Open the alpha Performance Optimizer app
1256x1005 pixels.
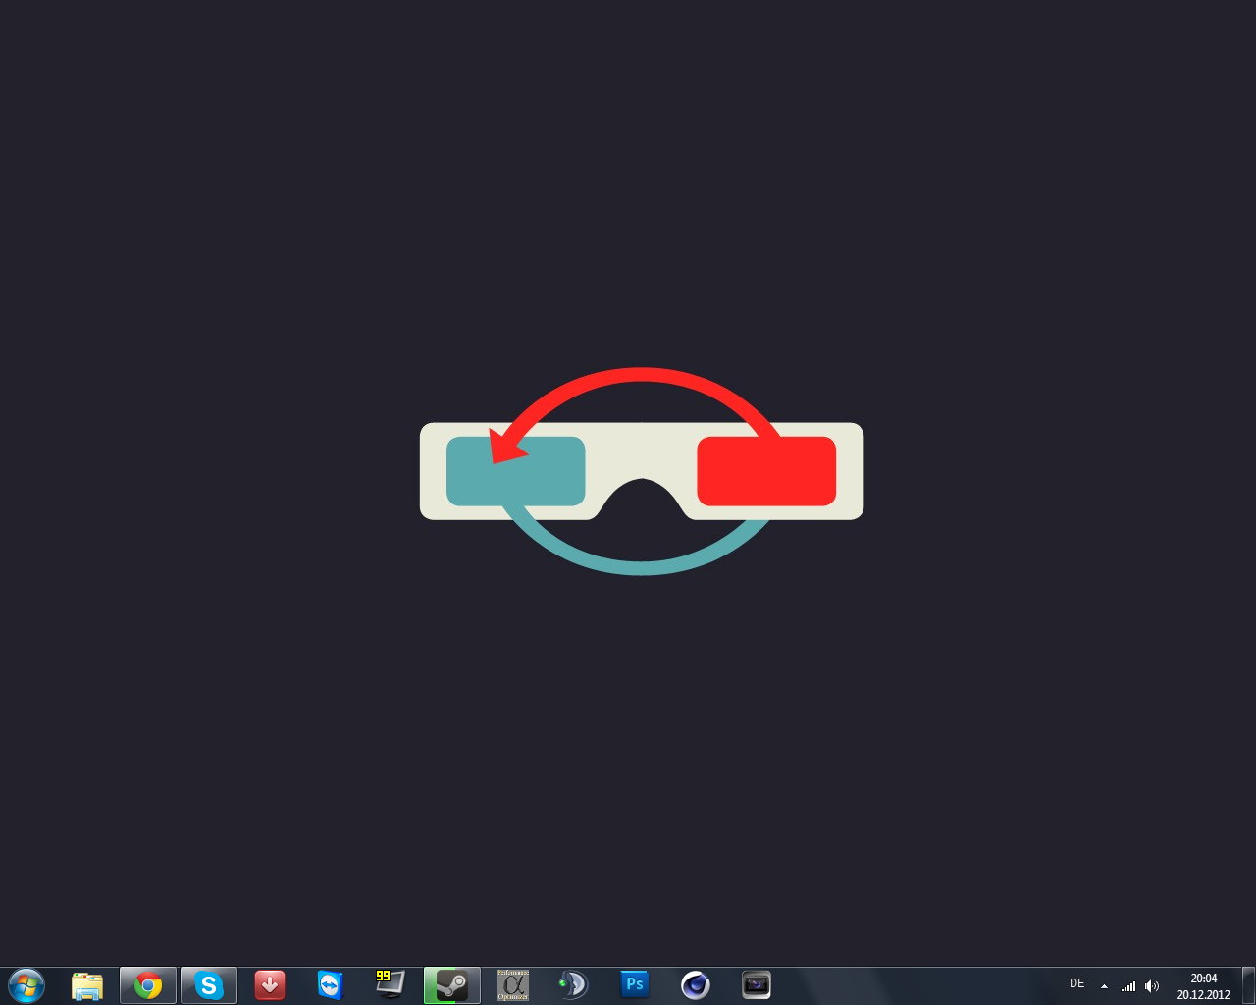(x=512, y=985)
